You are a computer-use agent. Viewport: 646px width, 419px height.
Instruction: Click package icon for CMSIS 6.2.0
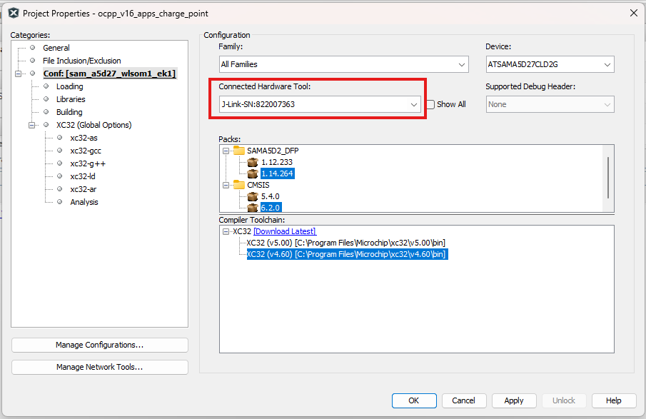coord(253,208)
